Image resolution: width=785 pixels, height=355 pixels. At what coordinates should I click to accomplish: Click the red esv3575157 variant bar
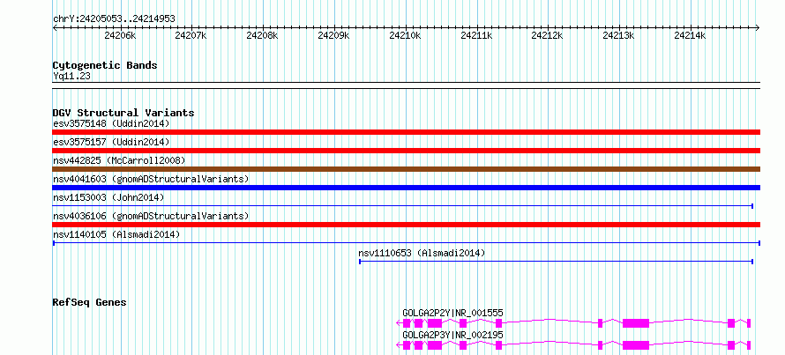(406, 151)
